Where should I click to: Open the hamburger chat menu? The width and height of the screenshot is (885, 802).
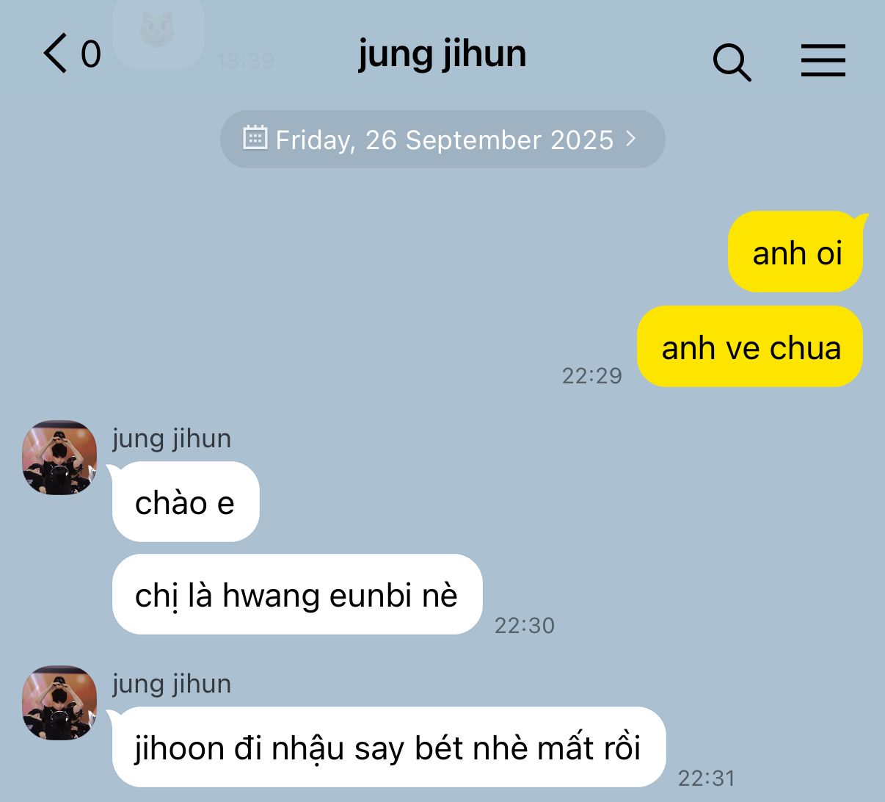pyautogui.click(x=823, y=60)
